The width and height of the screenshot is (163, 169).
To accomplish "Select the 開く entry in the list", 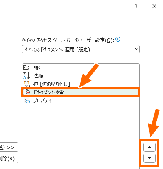I will (x=81, y=68).
